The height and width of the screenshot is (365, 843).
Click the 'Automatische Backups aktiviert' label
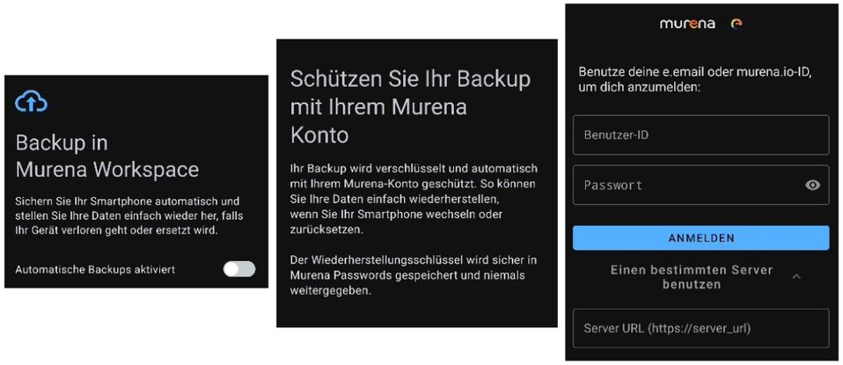pos(95,269)
